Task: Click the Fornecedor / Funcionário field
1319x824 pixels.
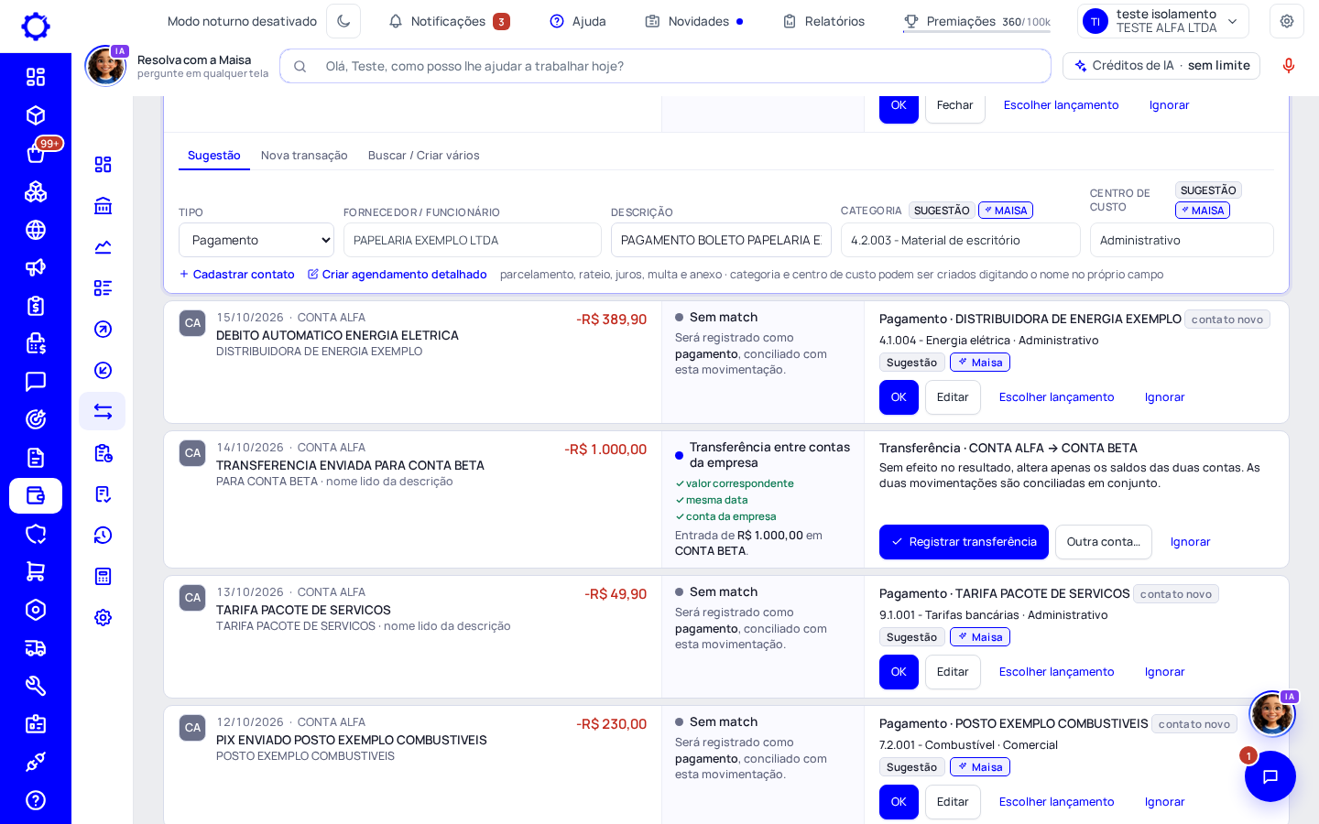Action: point(473,240)
